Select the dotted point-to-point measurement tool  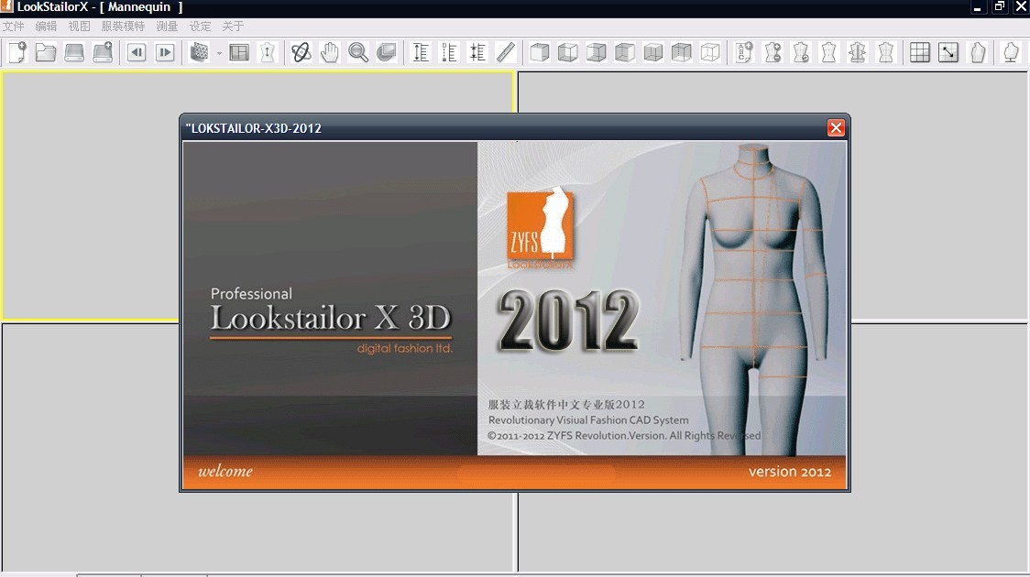click(x=449, y=52)
